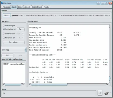Screen dimensions: 113x98
Task: Select the Use training set option
Action: pyautogui.click(x=9, y=25)
